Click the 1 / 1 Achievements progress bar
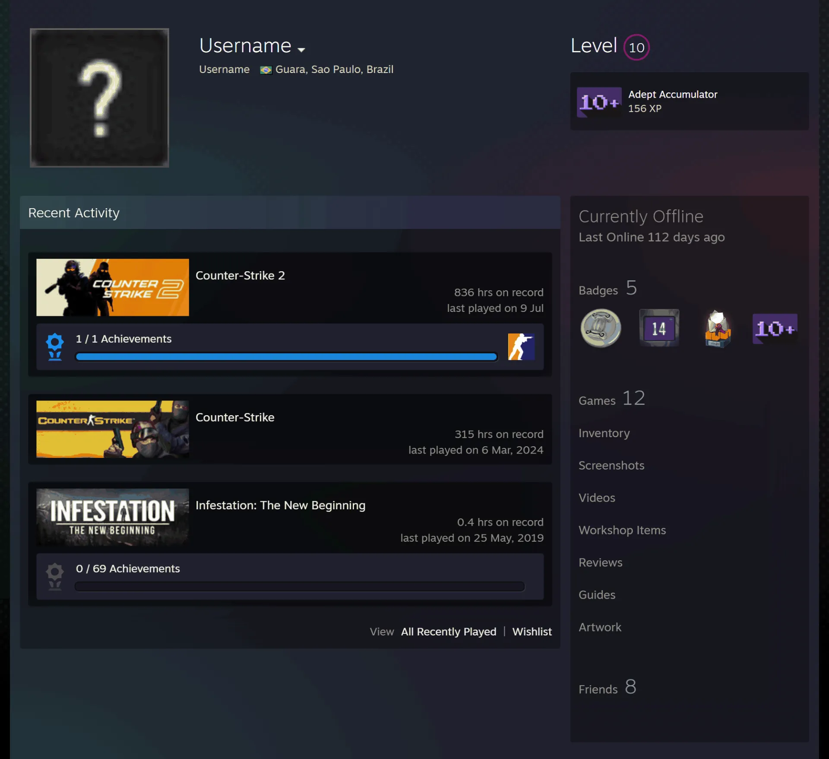The width and height of the screenshot is (829, 759). (286, 356)
